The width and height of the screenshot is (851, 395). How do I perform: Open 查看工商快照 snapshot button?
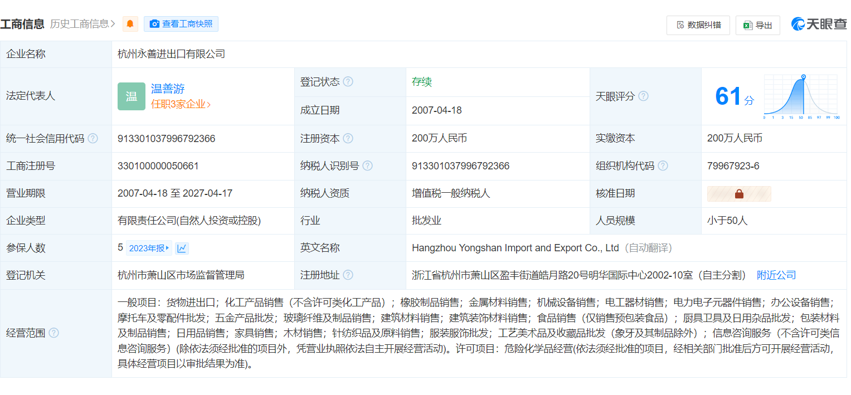pyautogui.click(x=181, y=24)
